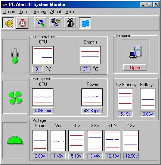Image resolution: width=161 pixels, height=165 pixels.
Task: Click the CPU fan speed graph
Action: click(43, 97)
